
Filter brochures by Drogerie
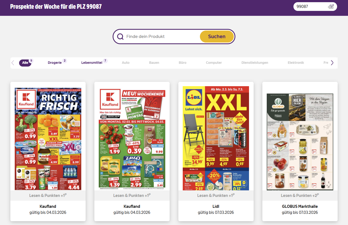click(x=55, y=63)
